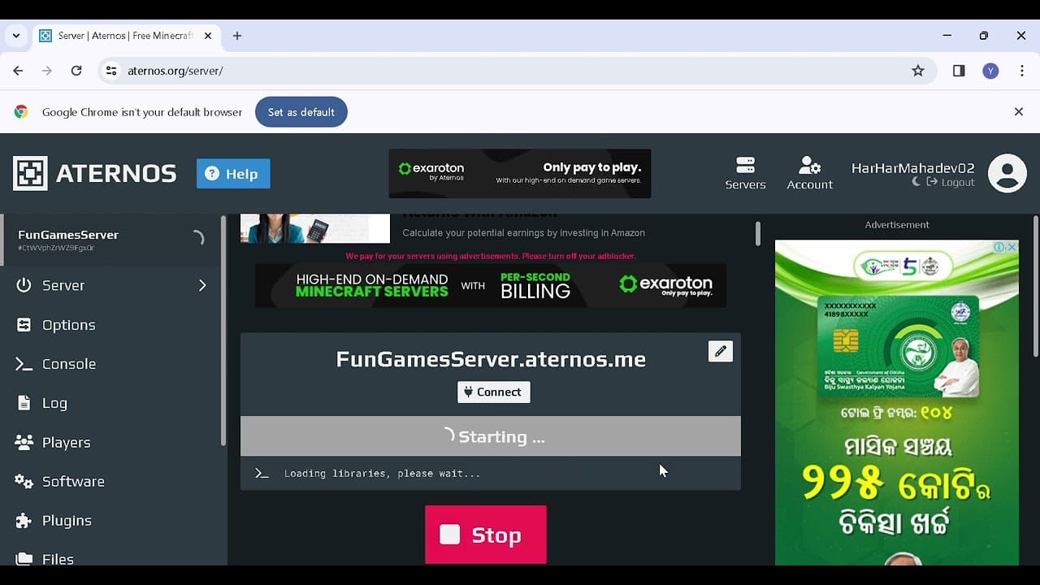Go back in browser
This screenshot has height=585, width=1040.
click(x=18, y=71)
